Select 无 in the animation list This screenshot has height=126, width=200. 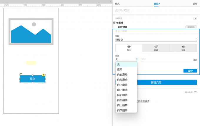click(x=126, y=64)
